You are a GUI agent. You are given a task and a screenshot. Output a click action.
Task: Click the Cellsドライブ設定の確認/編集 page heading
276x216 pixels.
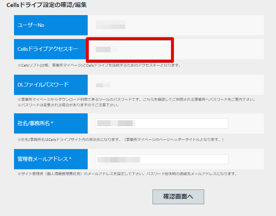(46, 5)
